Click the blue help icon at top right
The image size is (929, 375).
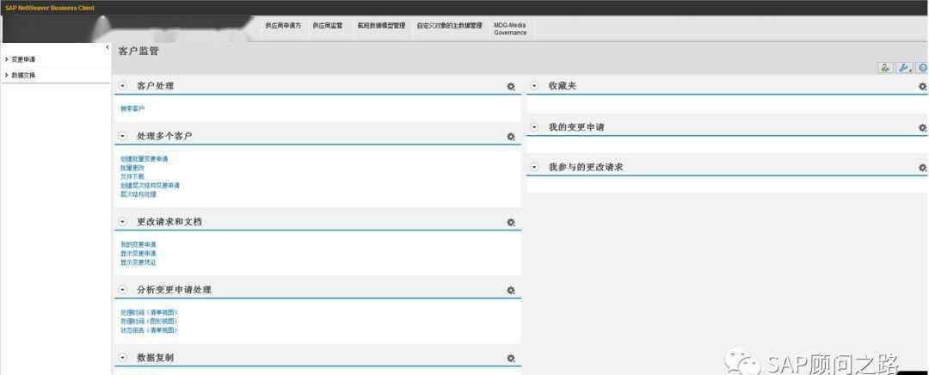tap(922, 68)
